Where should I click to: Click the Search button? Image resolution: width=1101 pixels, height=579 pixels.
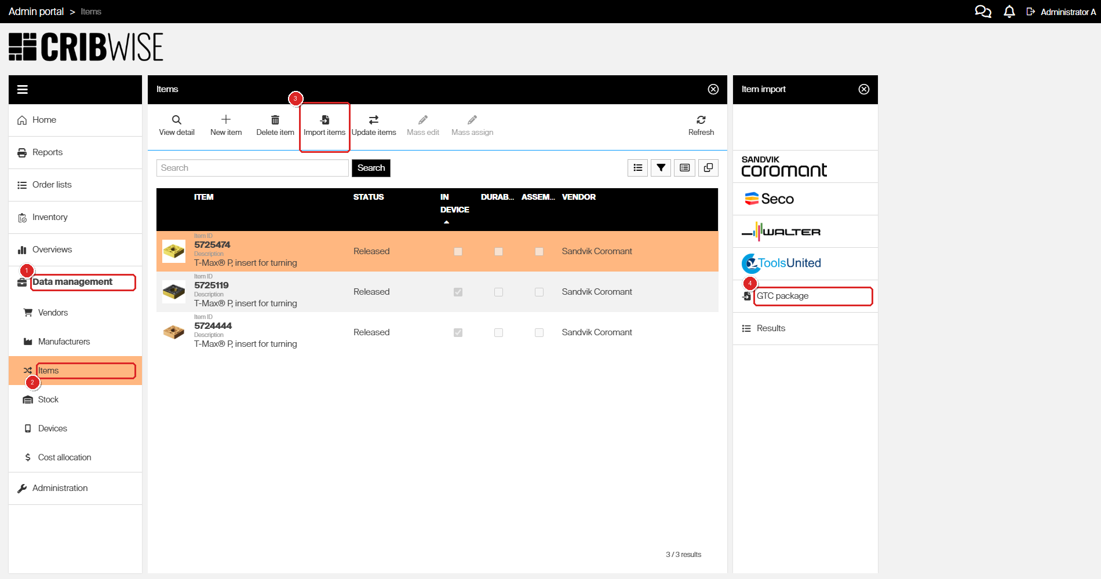tap(371, 168)
